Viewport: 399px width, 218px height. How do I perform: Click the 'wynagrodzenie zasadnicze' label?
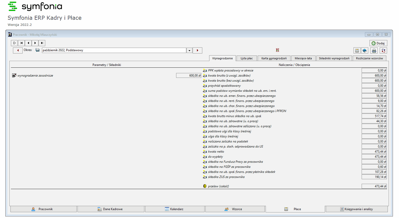pos(35,76)
